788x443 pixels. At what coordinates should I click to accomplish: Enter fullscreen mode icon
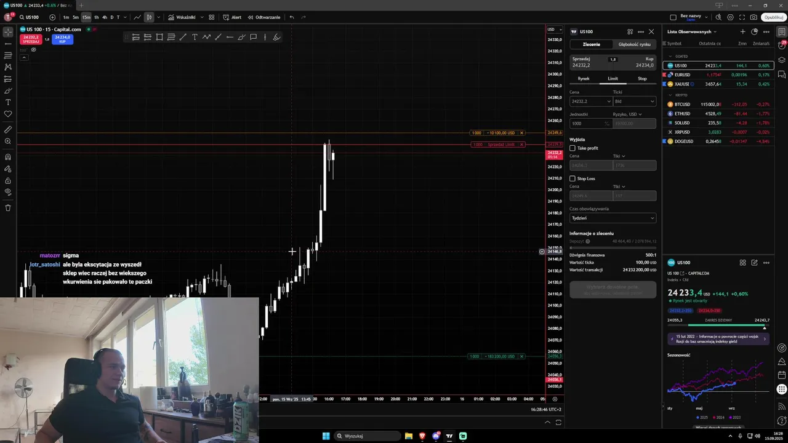(x=742, y=17)
